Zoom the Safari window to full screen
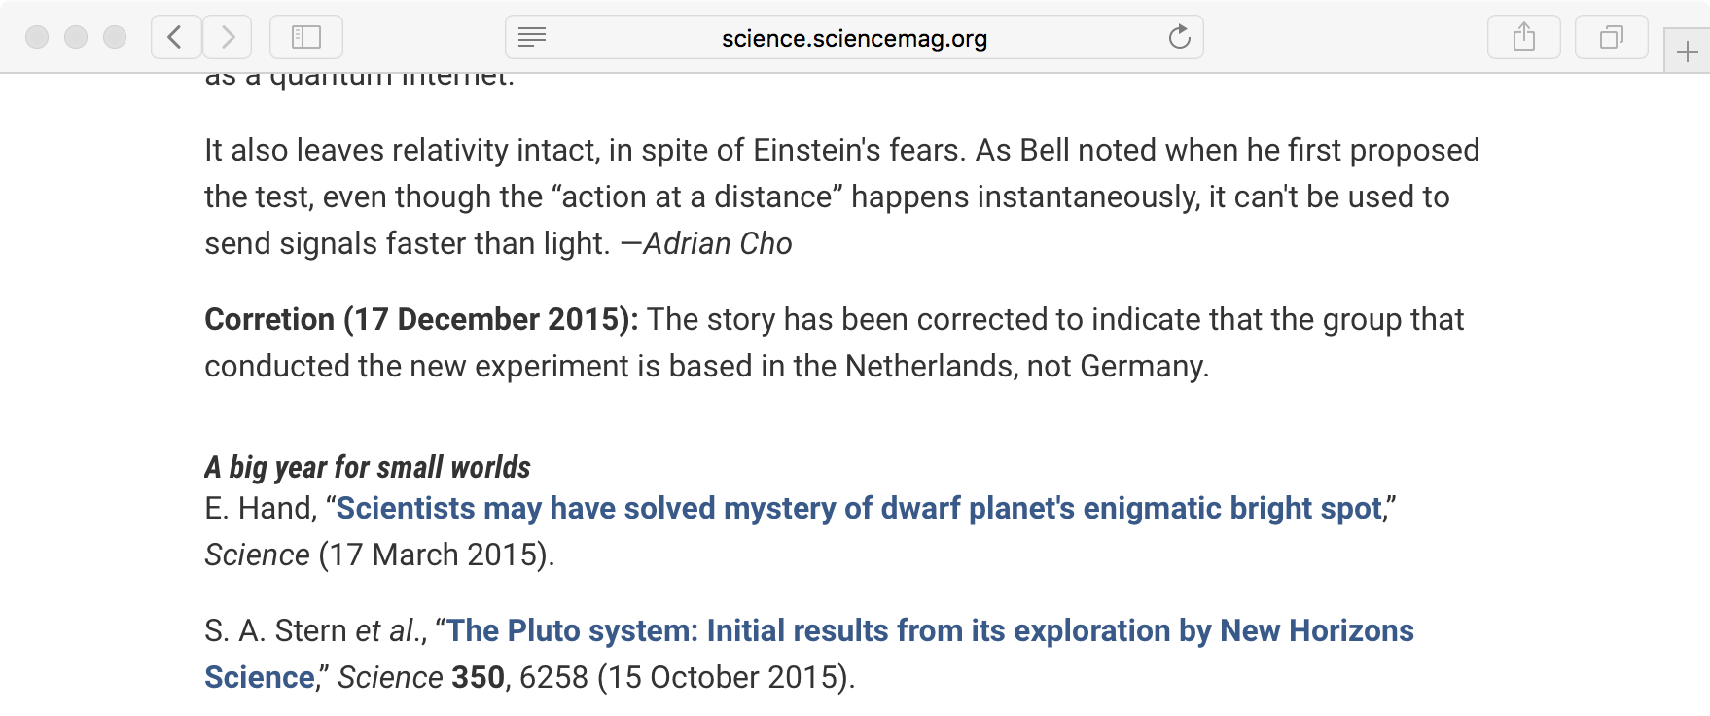This screenshot has width=1710, height=716. pyautogui.click(x=115, y=37)
